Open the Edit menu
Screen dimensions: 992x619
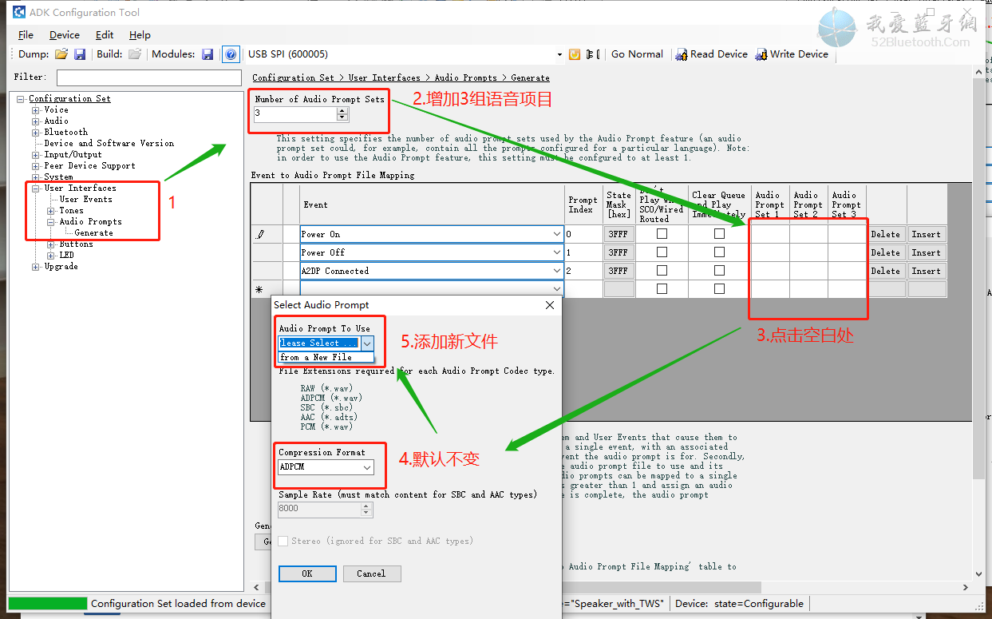(105, 35)
